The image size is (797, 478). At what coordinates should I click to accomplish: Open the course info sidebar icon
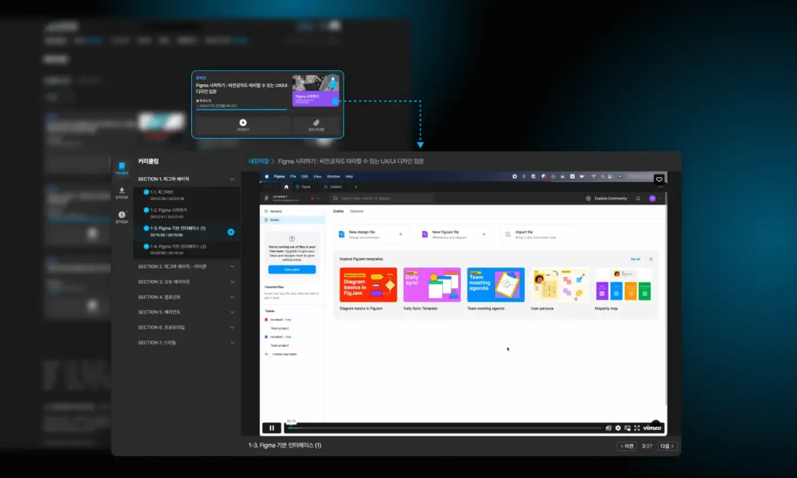[122, 217]
